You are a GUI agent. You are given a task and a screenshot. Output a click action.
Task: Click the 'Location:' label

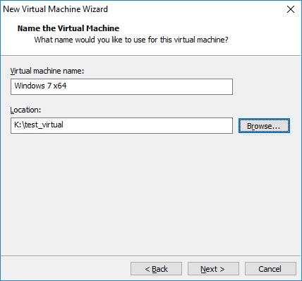pyautogui.click(x=25, y=110)
